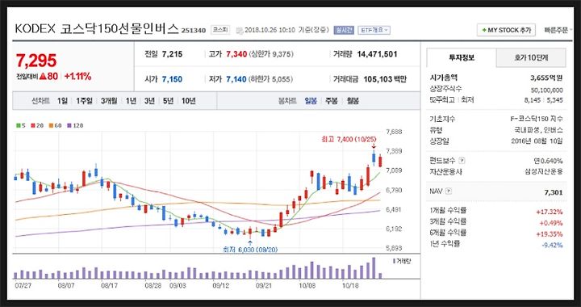Select the 1주일 line chart period

click(85, 101)
